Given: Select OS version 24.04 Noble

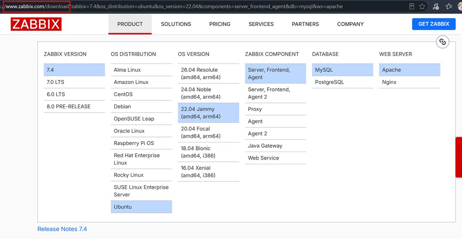Looking at the screenshot, I should [x=209, y=93].
